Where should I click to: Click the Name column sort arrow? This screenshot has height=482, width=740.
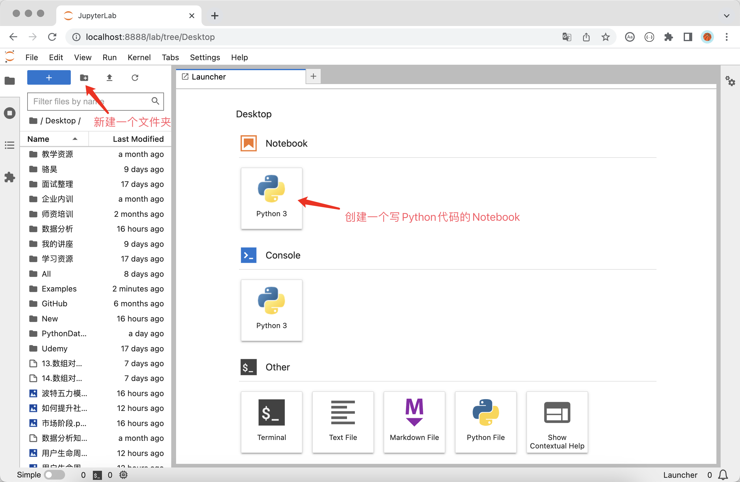tap(75, 139)
